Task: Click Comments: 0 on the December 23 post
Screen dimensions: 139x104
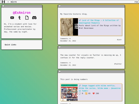Action: click(65, 63)
